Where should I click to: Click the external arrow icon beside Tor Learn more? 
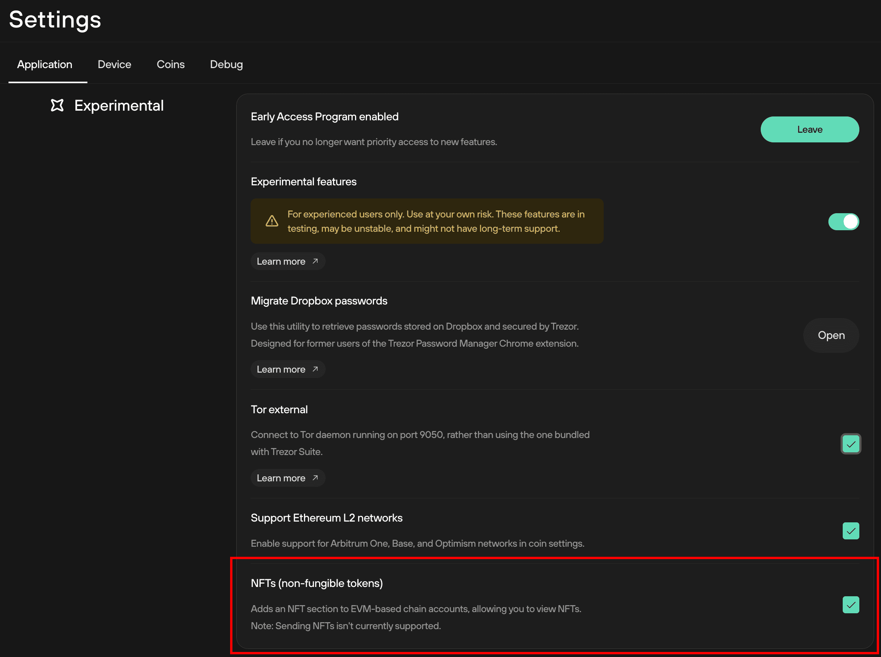pyautogui.click(x=315, y=477)
